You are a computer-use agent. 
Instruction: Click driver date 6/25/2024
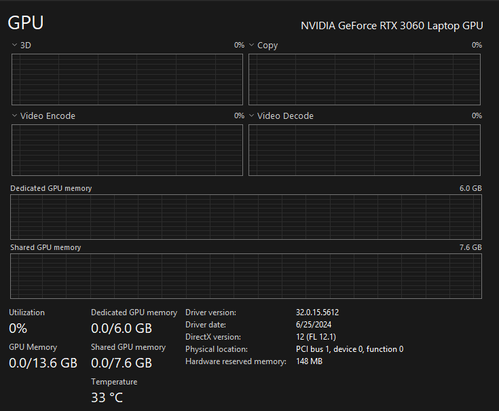[x=314, y=325]
